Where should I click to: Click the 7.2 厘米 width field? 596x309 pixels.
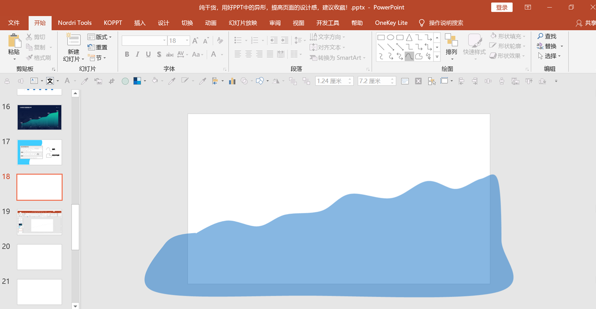pyautogui.click(x=377, y=81)
